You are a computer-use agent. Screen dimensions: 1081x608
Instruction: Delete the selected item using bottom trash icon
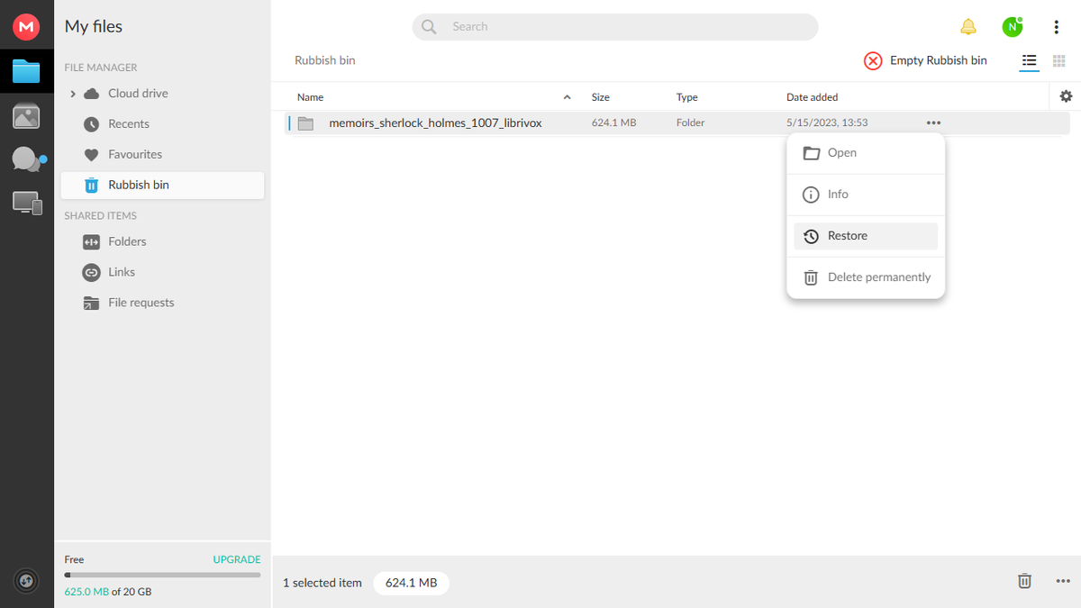(1024, 581)
